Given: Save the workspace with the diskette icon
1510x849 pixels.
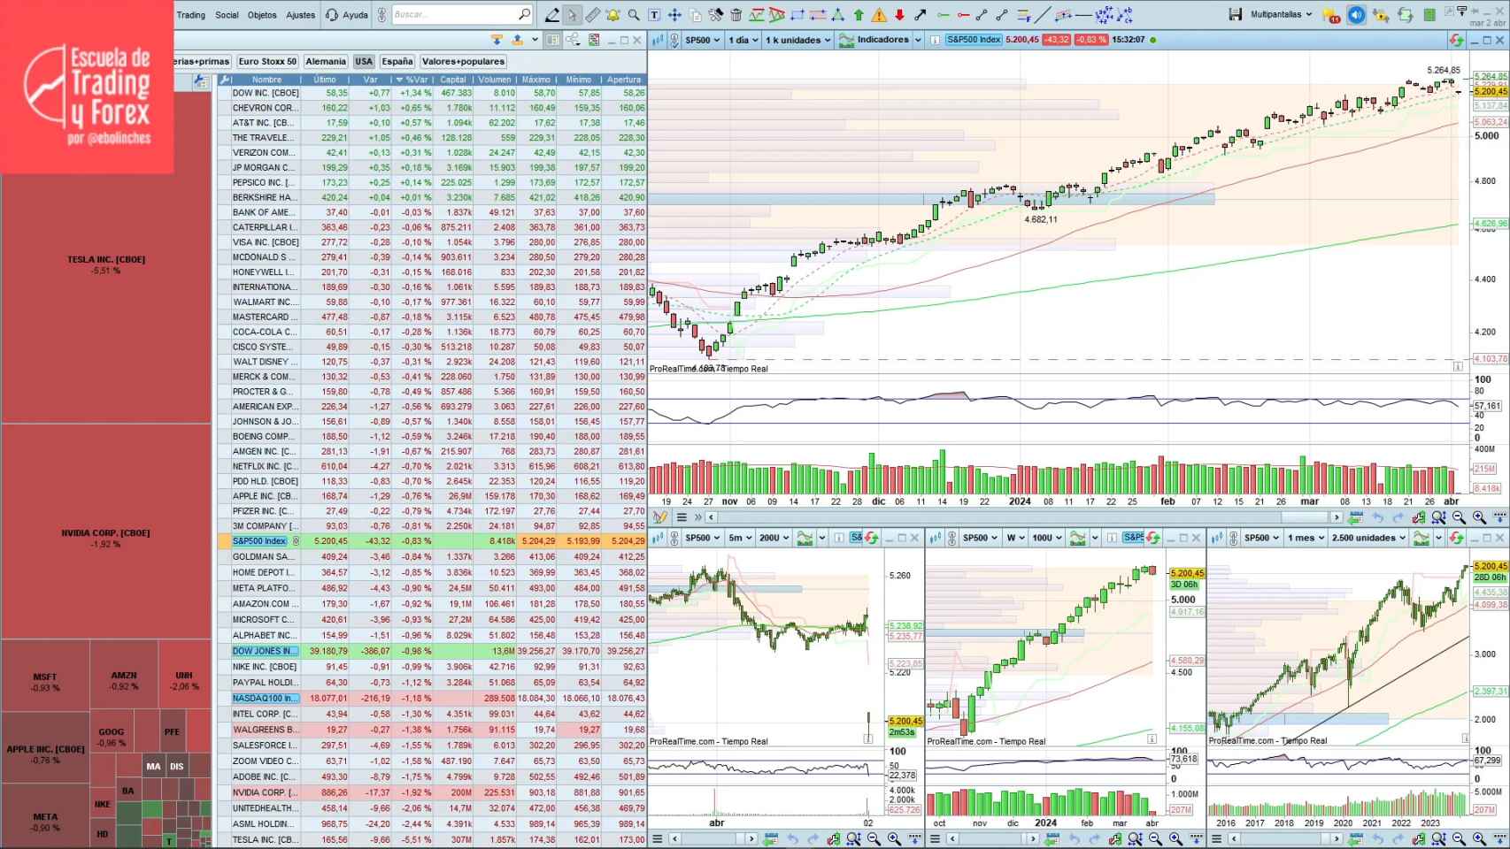Looking at the screenshot, I should pos(1236,14).
